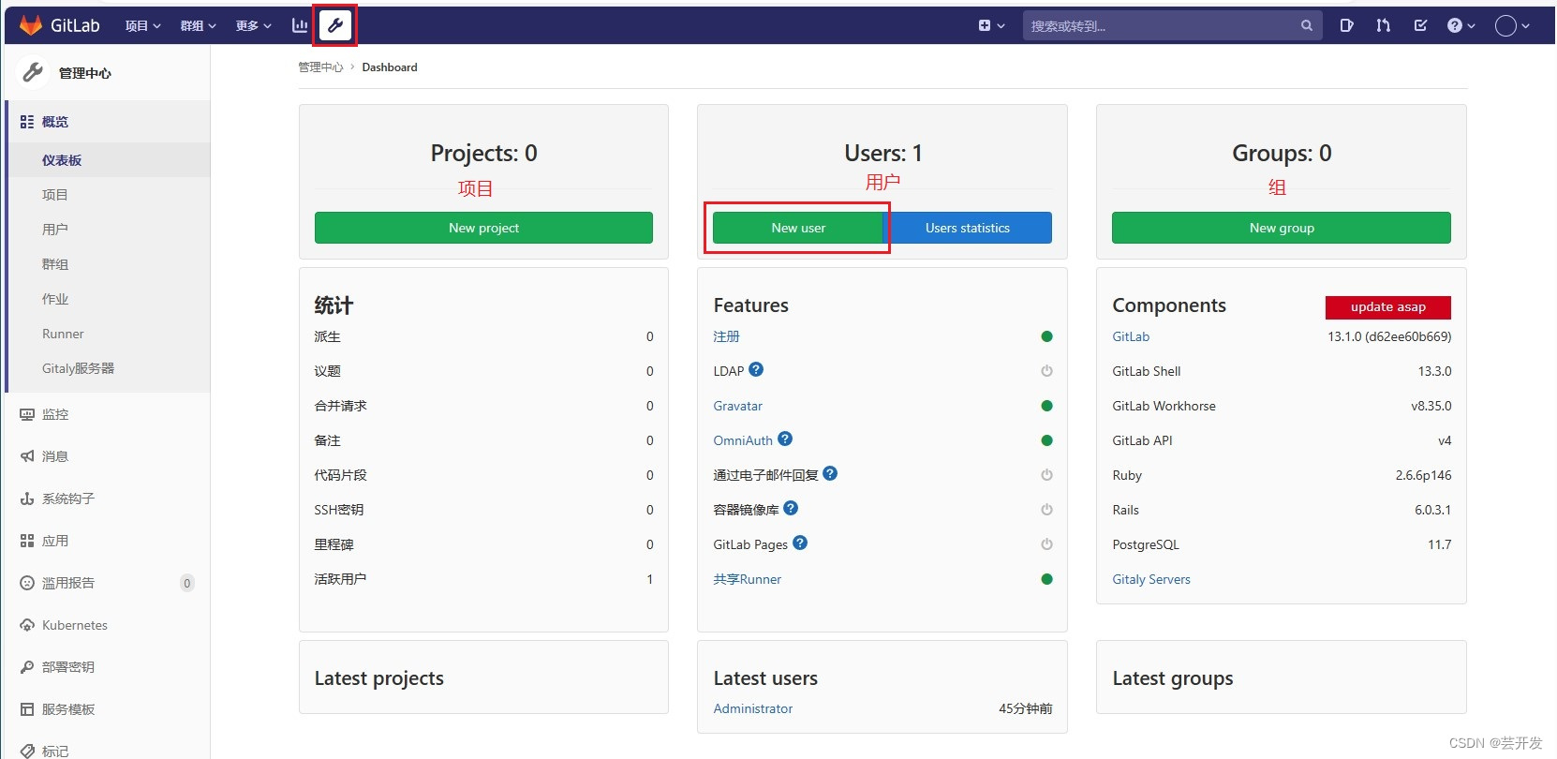The height and width of the screenshot is (759, 1557).
Task: Click the 滥用报告 count badge
Action: click(187, 583)
